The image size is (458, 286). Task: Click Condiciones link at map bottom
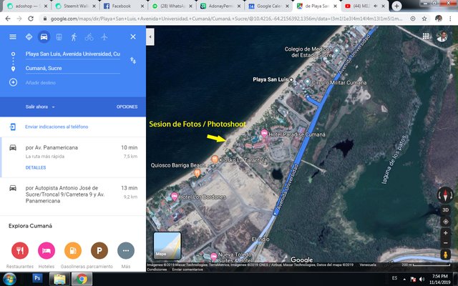point(157,270)
